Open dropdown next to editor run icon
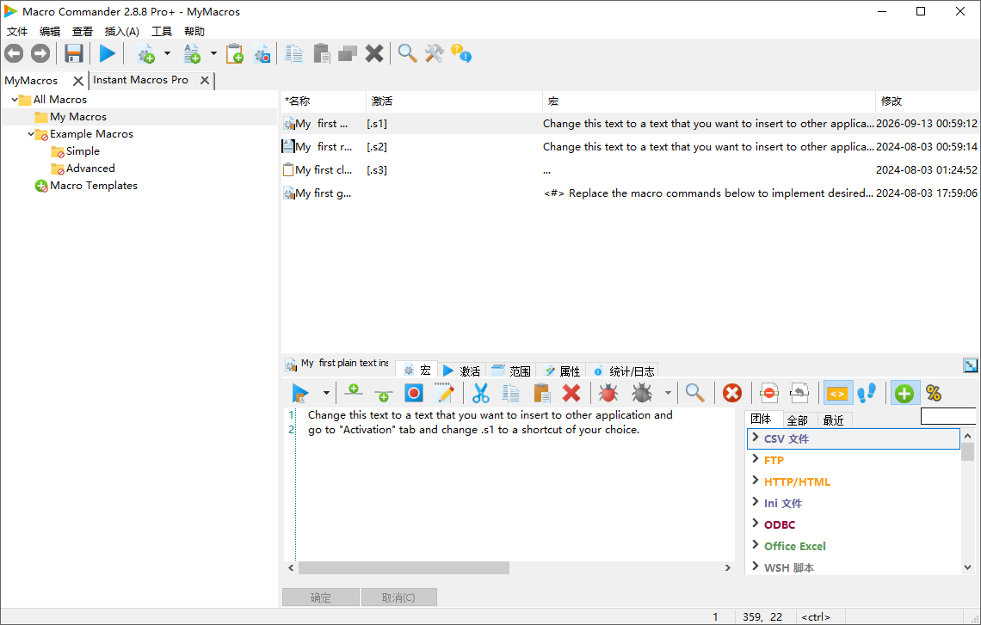 326,393
